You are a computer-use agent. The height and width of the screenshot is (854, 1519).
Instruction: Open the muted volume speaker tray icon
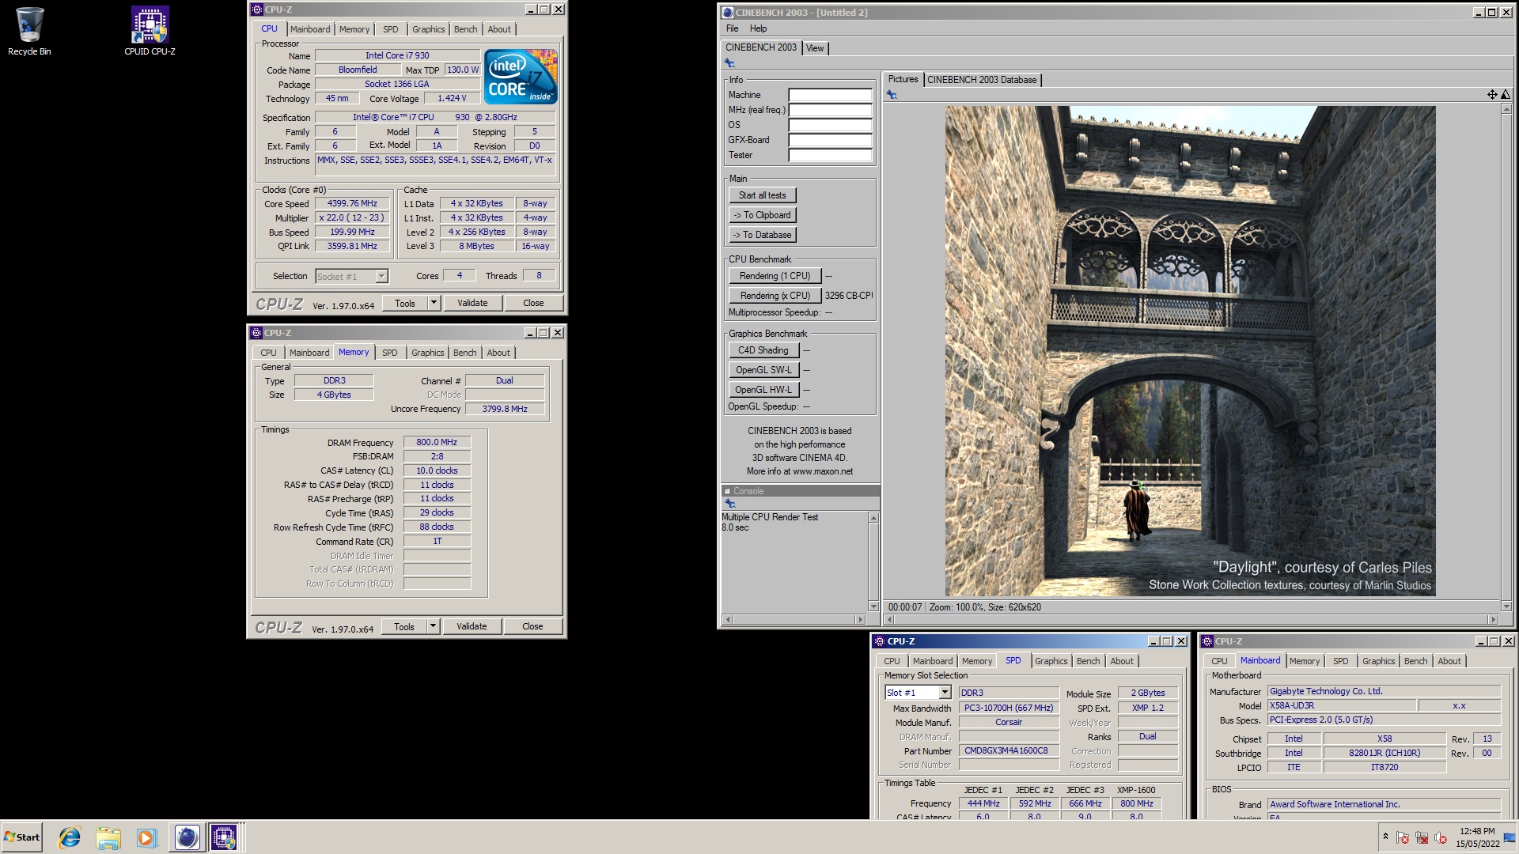pos(1441,837)
